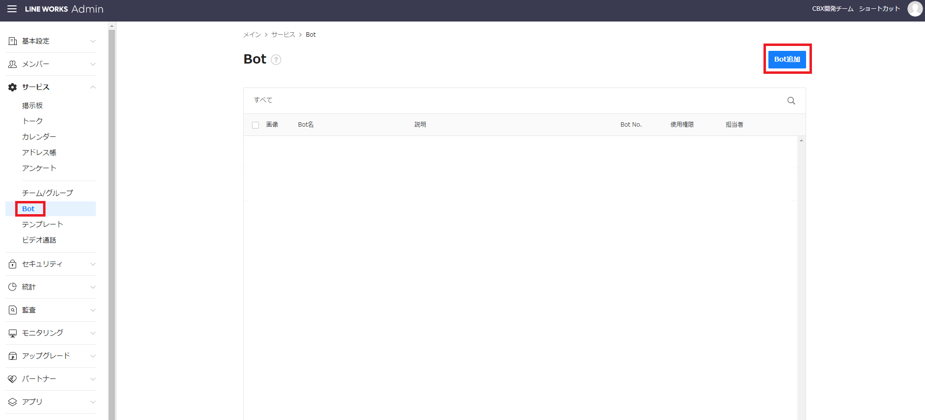Click the service gear icon
Image resolution: width=925 pixels, height=420 pixels.
click(x=13, y=87)
